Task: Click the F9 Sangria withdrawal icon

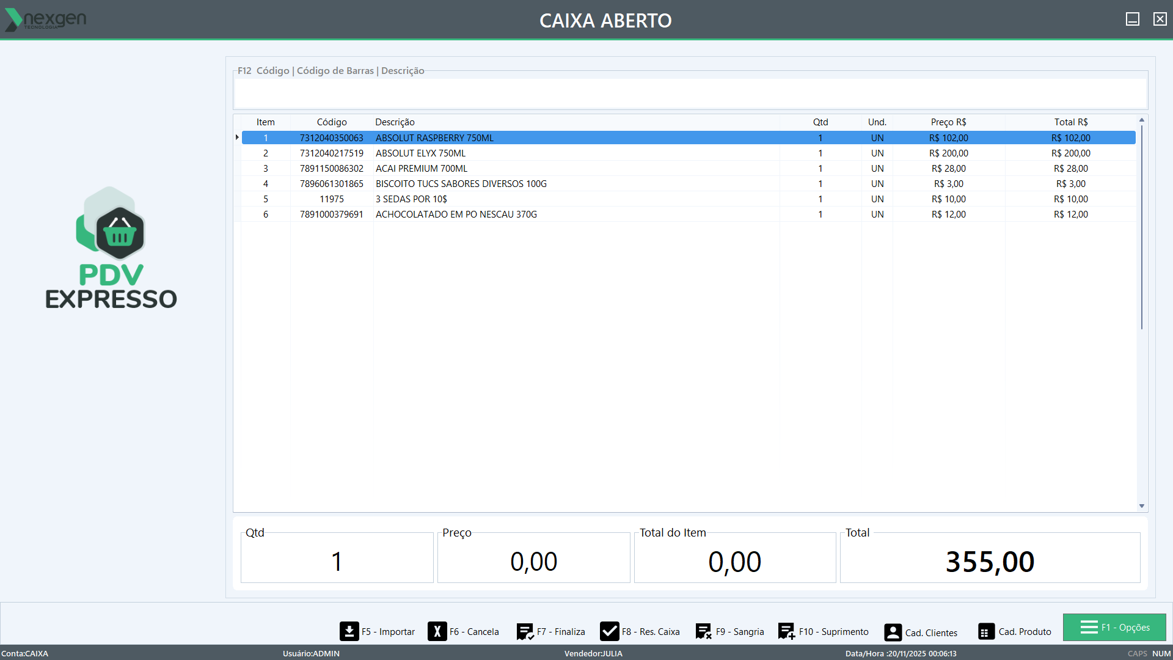Action: coord(704,631)
